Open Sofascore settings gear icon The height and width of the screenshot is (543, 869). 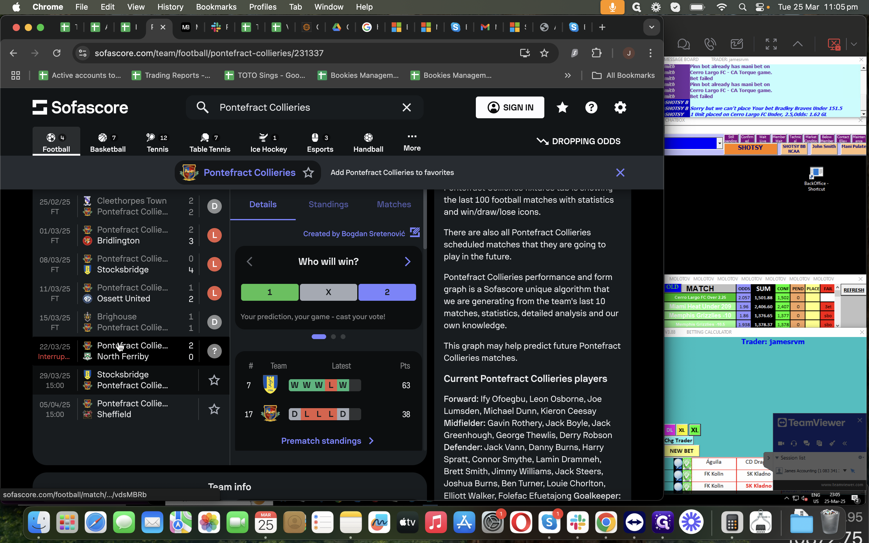[620, 107]
